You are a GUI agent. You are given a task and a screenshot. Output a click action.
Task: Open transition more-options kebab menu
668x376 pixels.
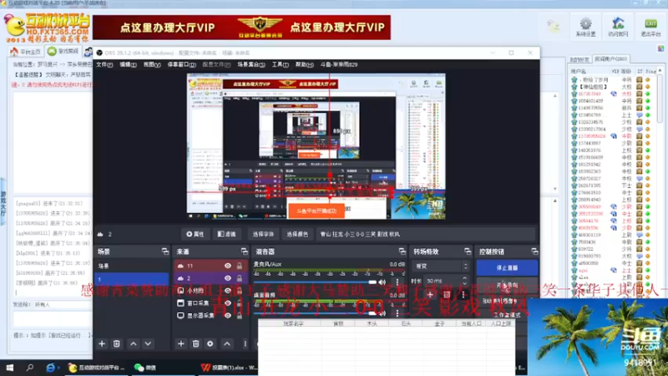[463, 295]
